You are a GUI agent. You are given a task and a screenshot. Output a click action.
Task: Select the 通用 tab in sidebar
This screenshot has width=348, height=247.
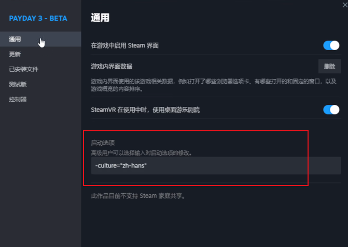coord(15,39)
